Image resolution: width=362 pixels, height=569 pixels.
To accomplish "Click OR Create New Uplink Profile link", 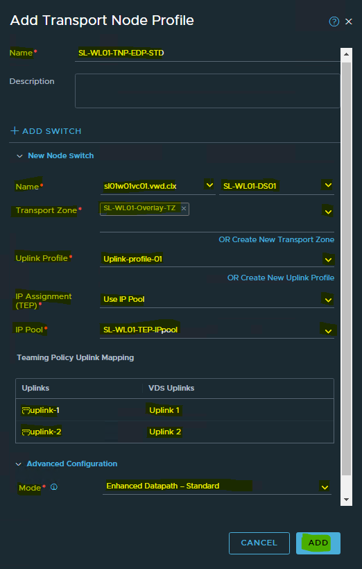I will (281, 278).
